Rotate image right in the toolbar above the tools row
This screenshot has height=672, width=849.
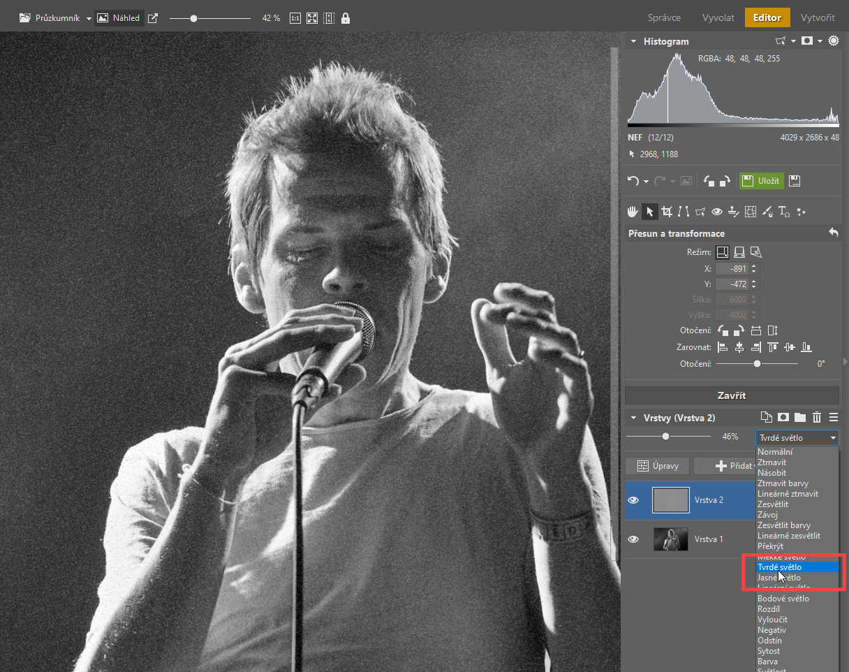pyautogui.click(x=725, y=181)
